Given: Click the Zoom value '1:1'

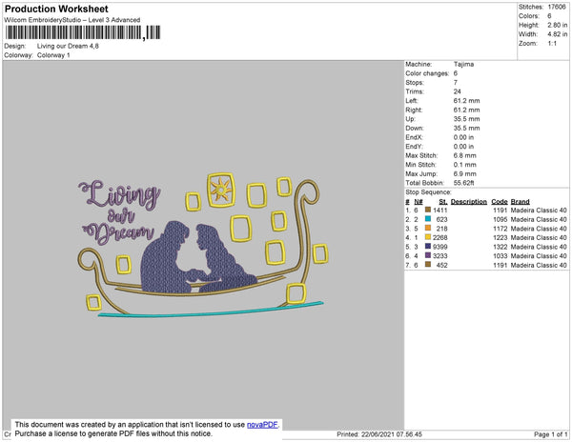Looking at the screenshot, I should tap(552, 44).
